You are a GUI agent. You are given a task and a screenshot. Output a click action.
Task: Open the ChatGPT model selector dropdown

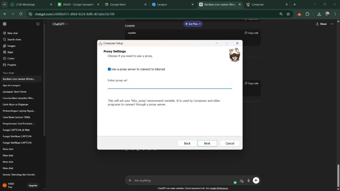(x=60, y=24)
